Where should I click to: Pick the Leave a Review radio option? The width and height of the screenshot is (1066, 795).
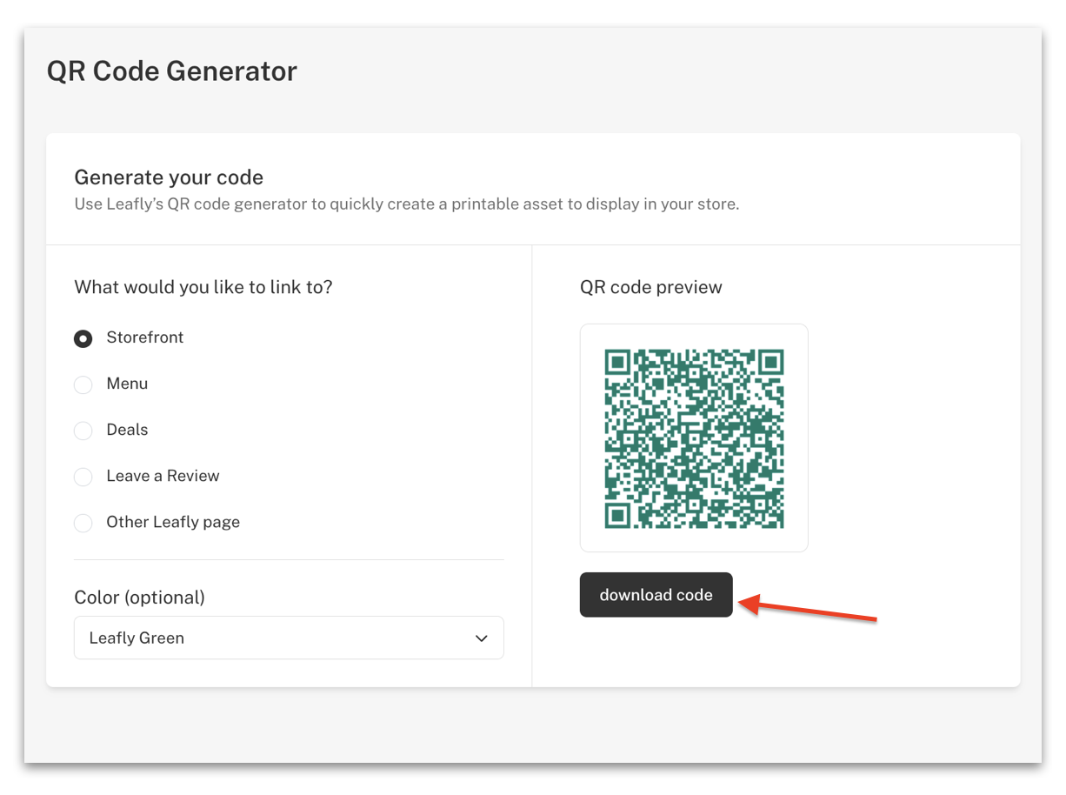(x=83, y=477)
